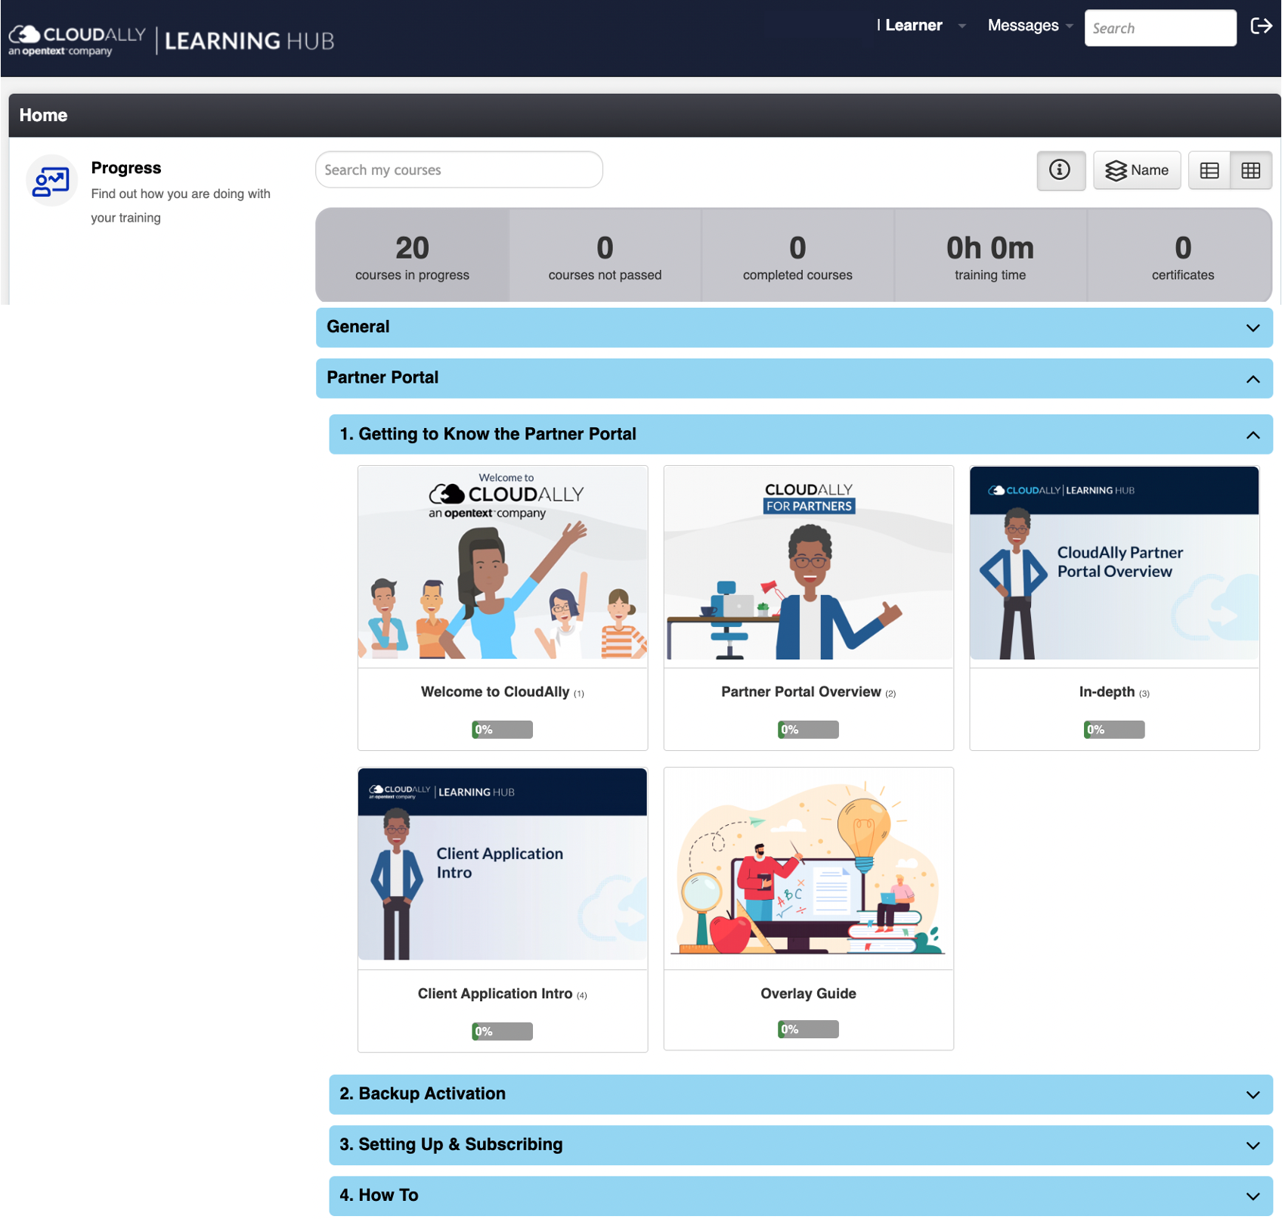This screenshot has width=1282, height=1219.
Task: Click the logout icon in header
Action: point(1261,26)
